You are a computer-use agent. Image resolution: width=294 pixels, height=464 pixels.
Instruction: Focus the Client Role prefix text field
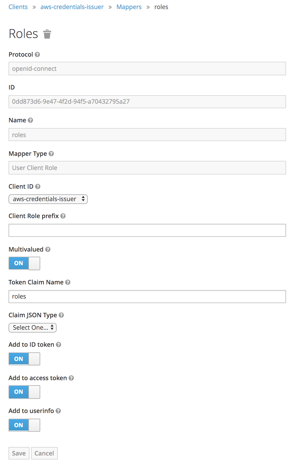(x=147, y=230)
